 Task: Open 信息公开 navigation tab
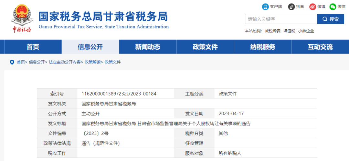point(90,47)
